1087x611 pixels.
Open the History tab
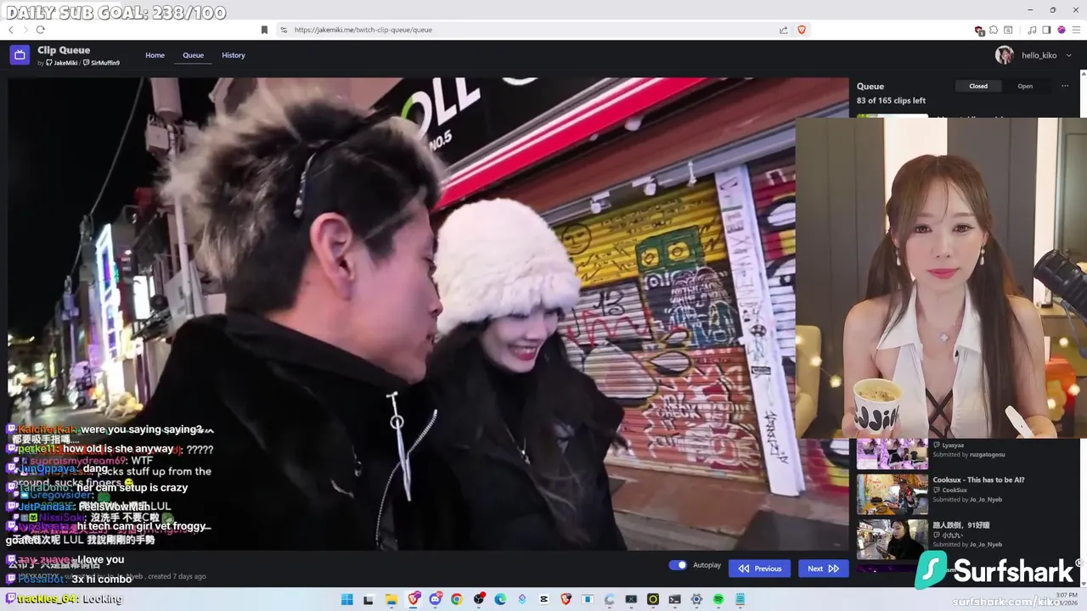(234, 55)
